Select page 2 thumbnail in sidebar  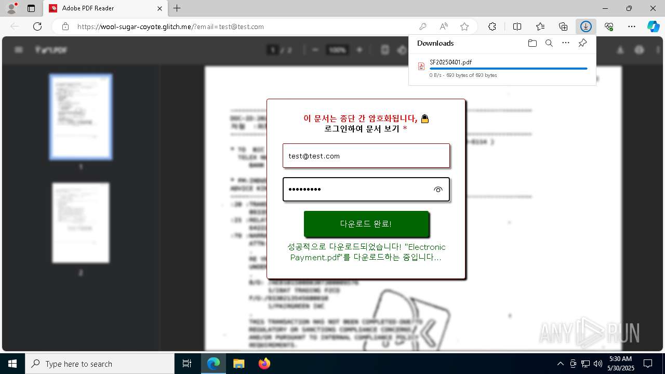click(x=81, y=222)
